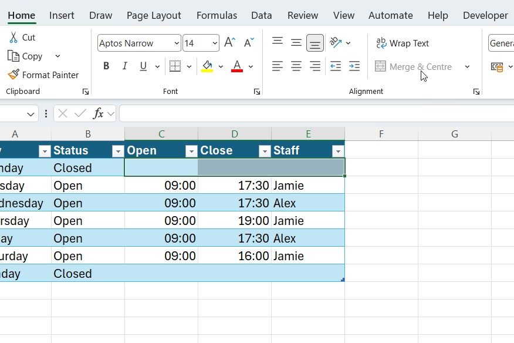Toggle bold formatting

[x=106, y=66]
